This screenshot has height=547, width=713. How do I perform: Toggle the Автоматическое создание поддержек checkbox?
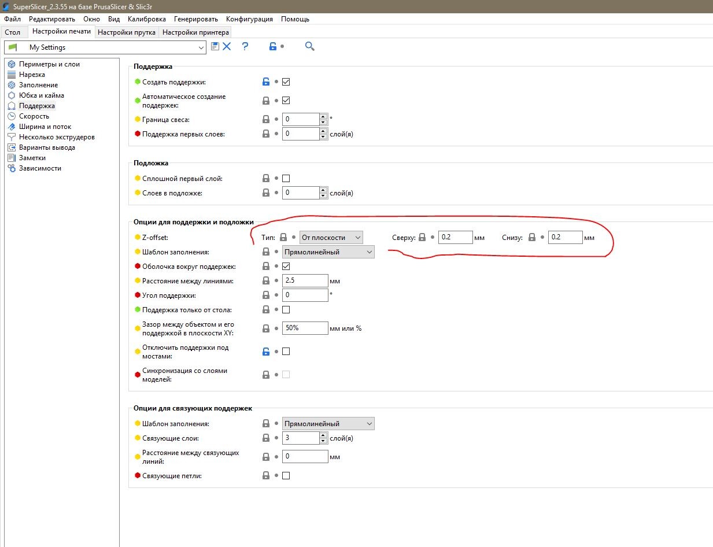(286, 100)
